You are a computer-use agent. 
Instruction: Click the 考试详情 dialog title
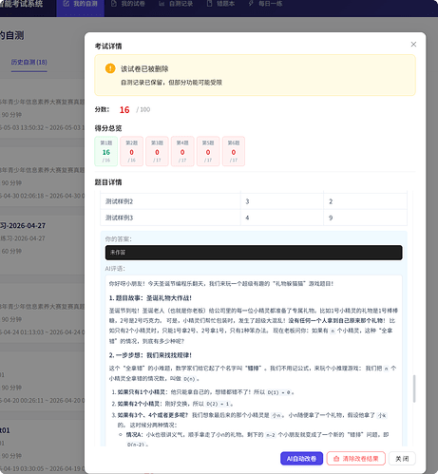click(108, 47)
